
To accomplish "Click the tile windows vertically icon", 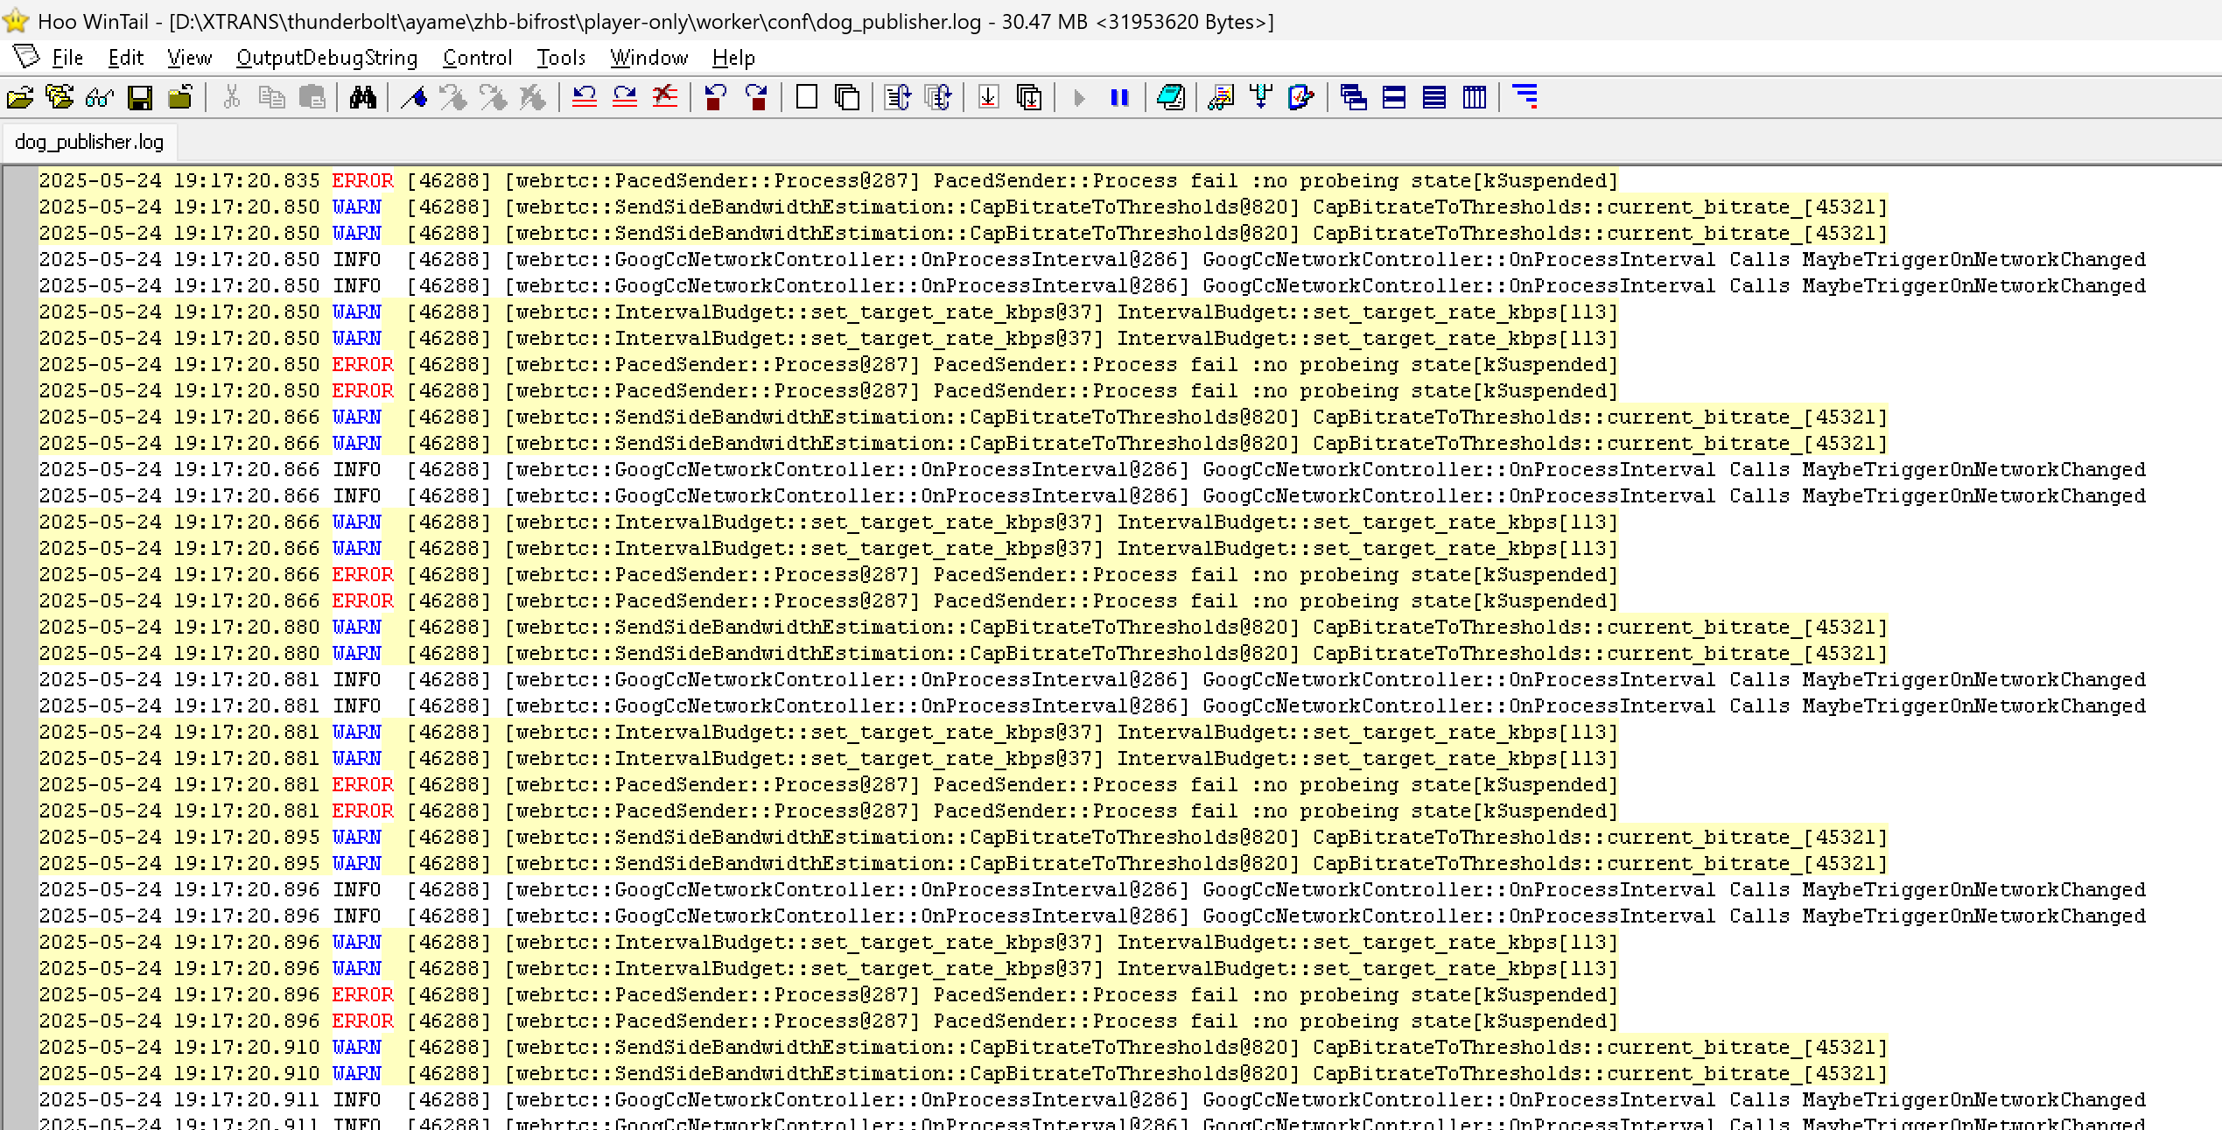I will [1475, 97].
